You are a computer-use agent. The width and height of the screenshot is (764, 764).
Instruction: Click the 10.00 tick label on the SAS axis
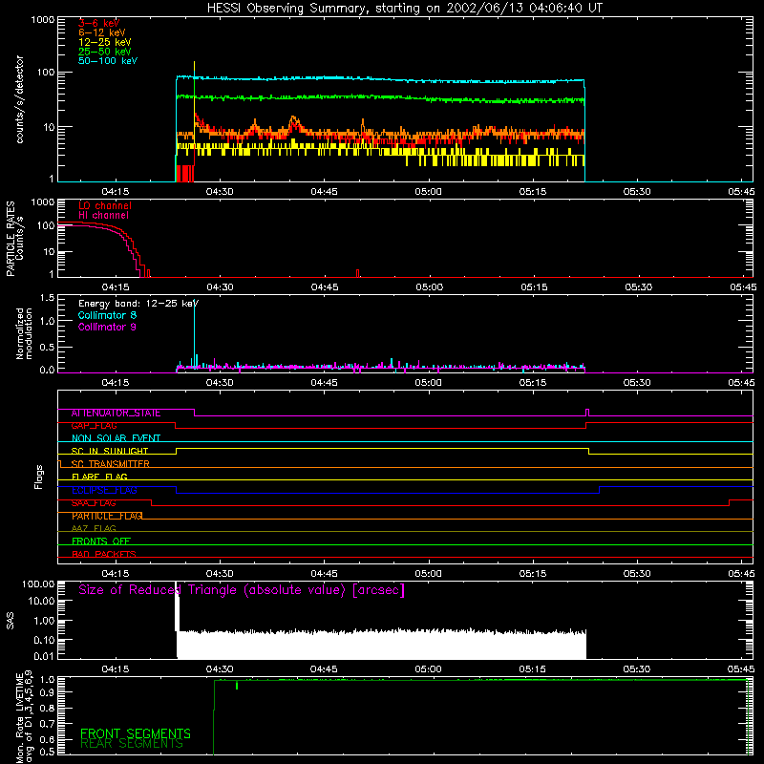[x=41, y=602]
